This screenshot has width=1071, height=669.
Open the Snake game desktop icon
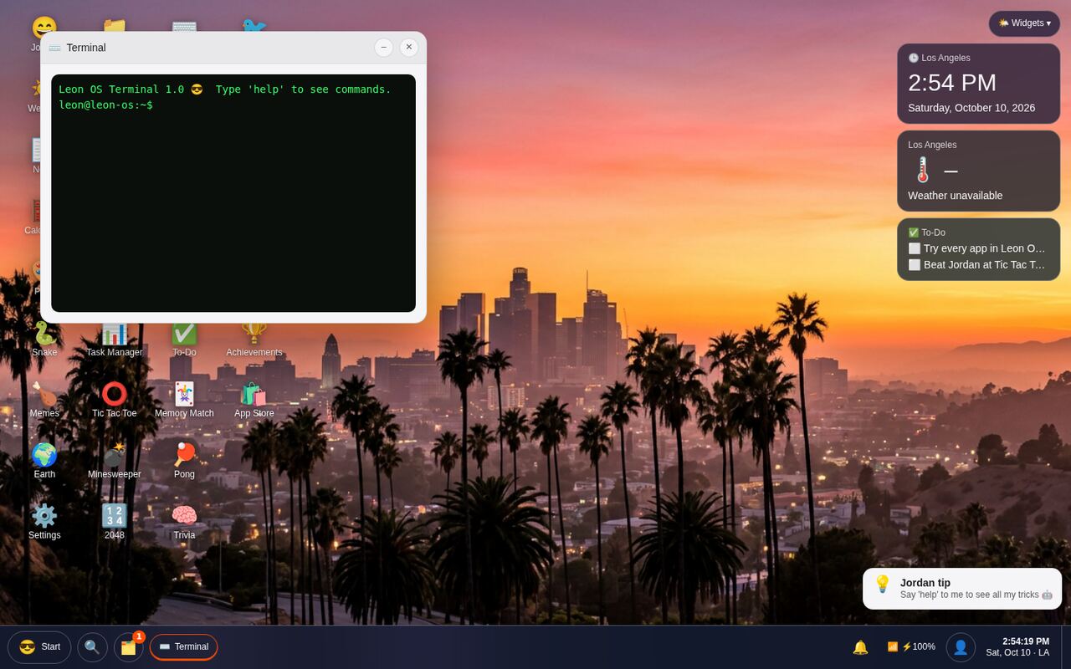pyautogui.click(x=44, y=339)
